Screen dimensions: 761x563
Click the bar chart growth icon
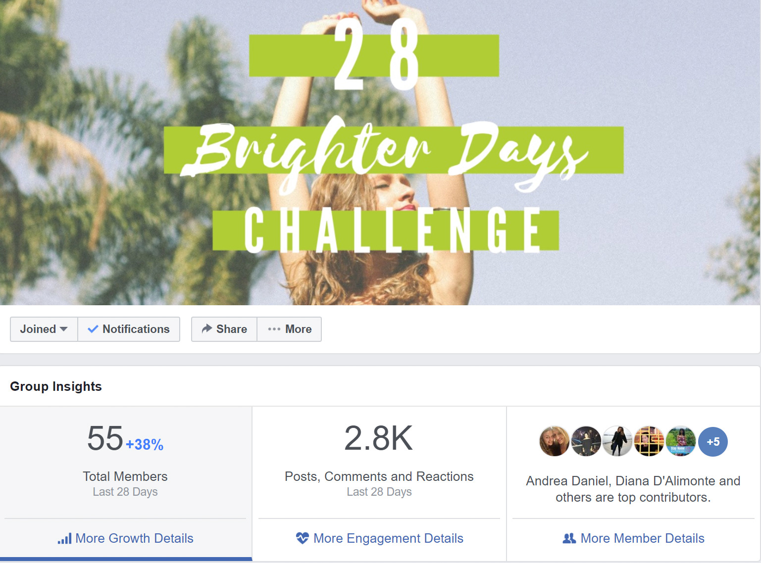point(64,538)
